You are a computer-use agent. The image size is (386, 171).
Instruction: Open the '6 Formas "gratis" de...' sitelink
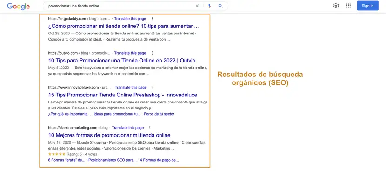[x=67, y=160]
